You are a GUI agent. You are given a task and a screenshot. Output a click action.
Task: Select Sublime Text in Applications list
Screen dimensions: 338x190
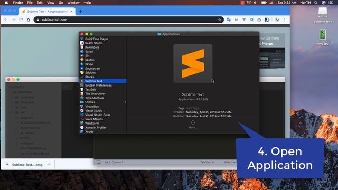click(x=102, y=81)
